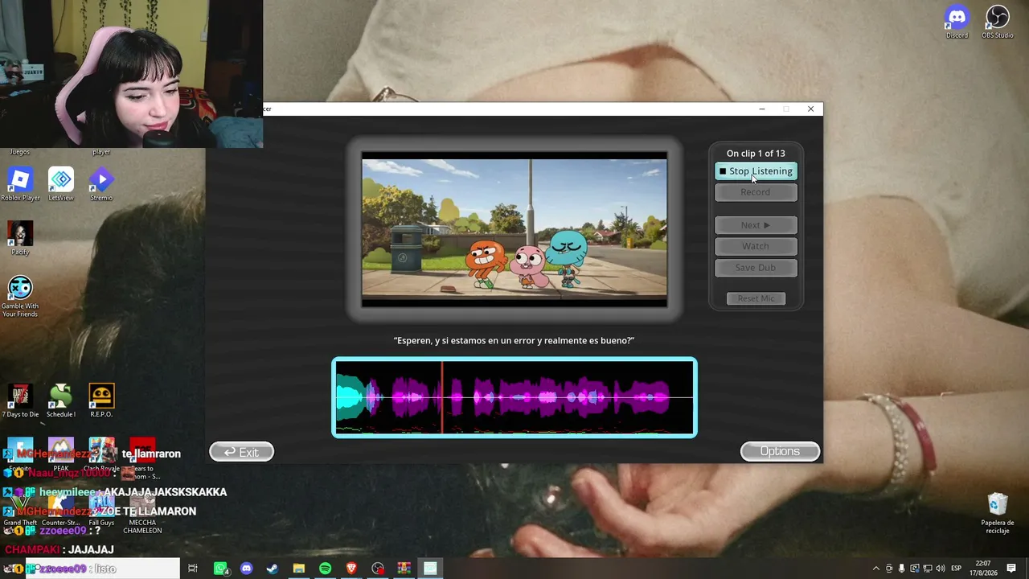Viewport: 1029px width, 579px height.
Task: Click the red playhead line in the waveform
Action: click(x=441, y=397)
